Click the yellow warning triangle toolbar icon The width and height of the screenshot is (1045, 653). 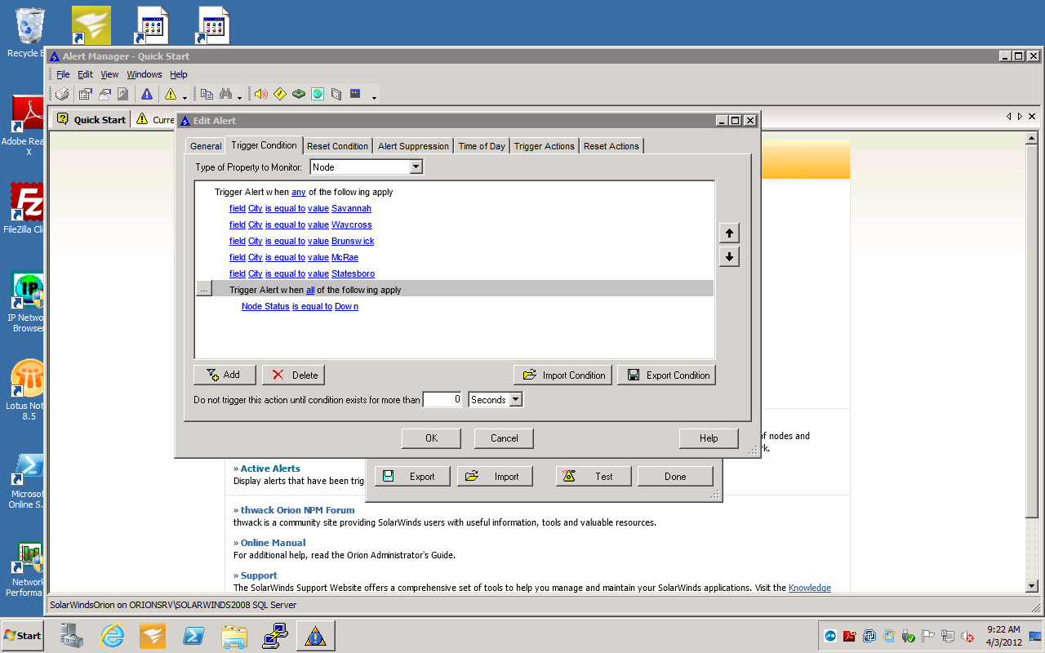pos(171,94)
